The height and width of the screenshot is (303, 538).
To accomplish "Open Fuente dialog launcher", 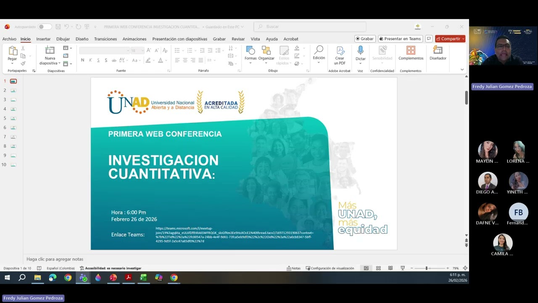I will 169,71.
